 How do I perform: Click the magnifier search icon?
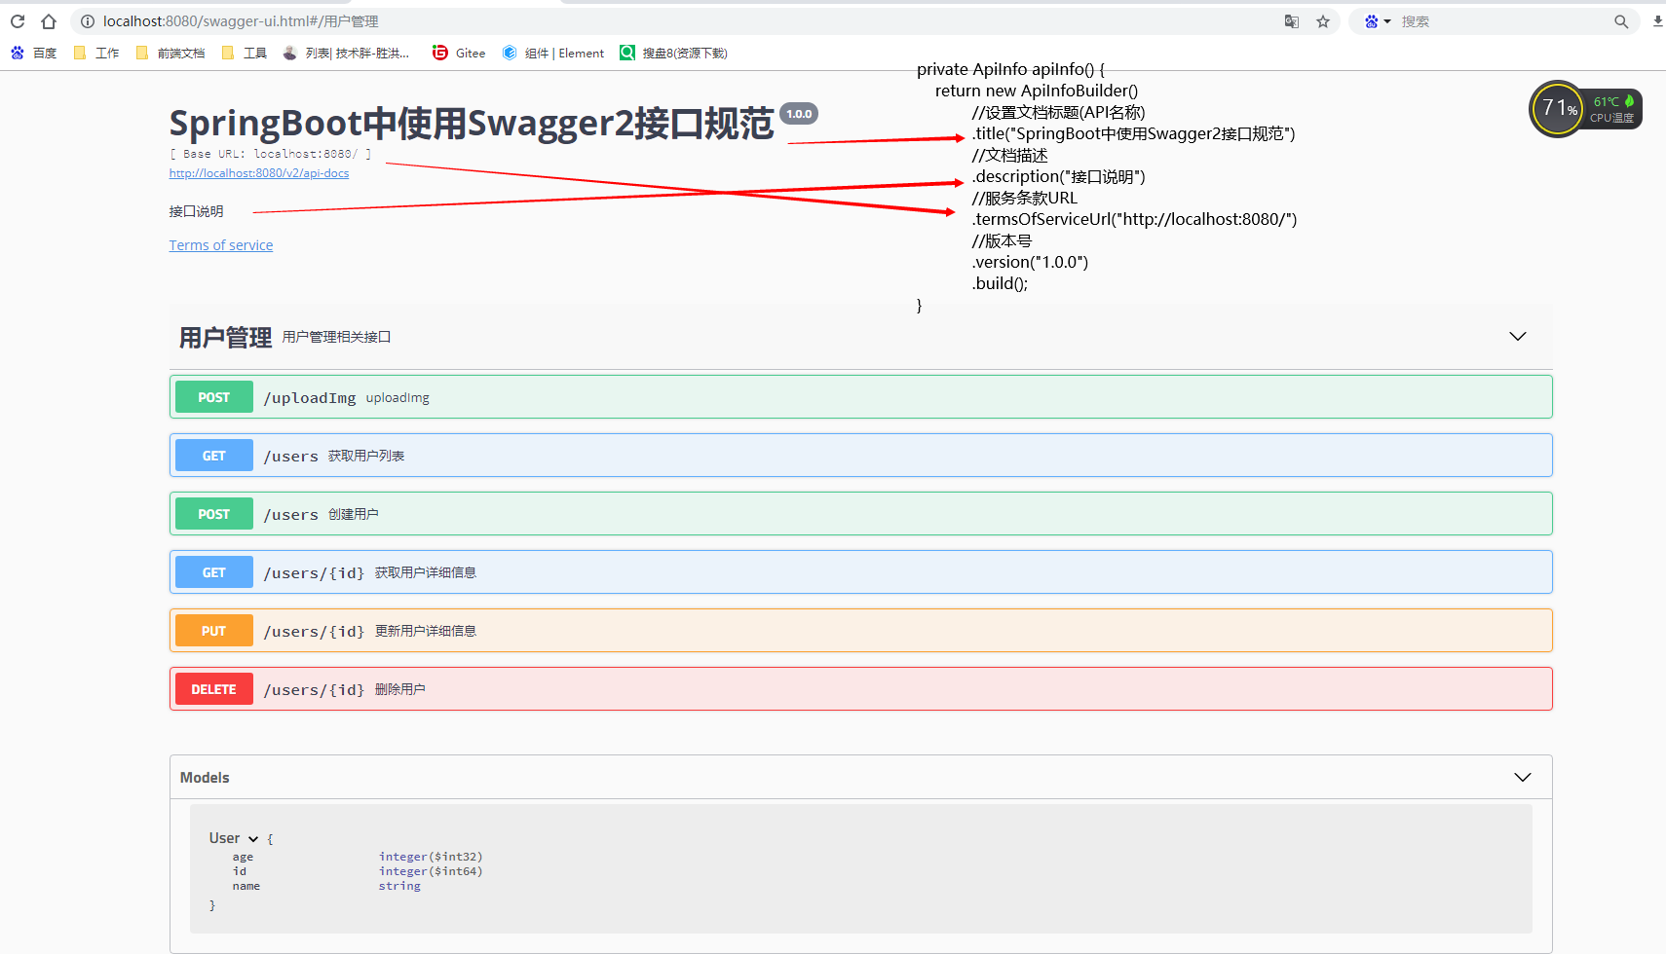point(1621,21)
